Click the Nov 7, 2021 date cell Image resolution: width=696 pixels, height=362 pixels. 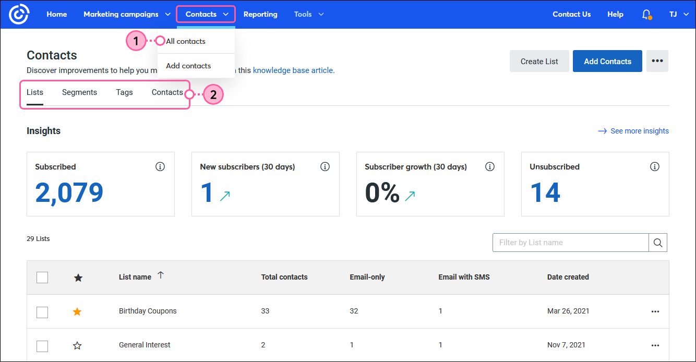tap(566, 345)
